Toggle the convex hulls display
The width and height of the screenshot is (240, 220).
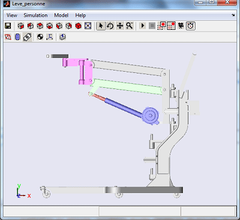pyautogui.click(x=8, y=37)
